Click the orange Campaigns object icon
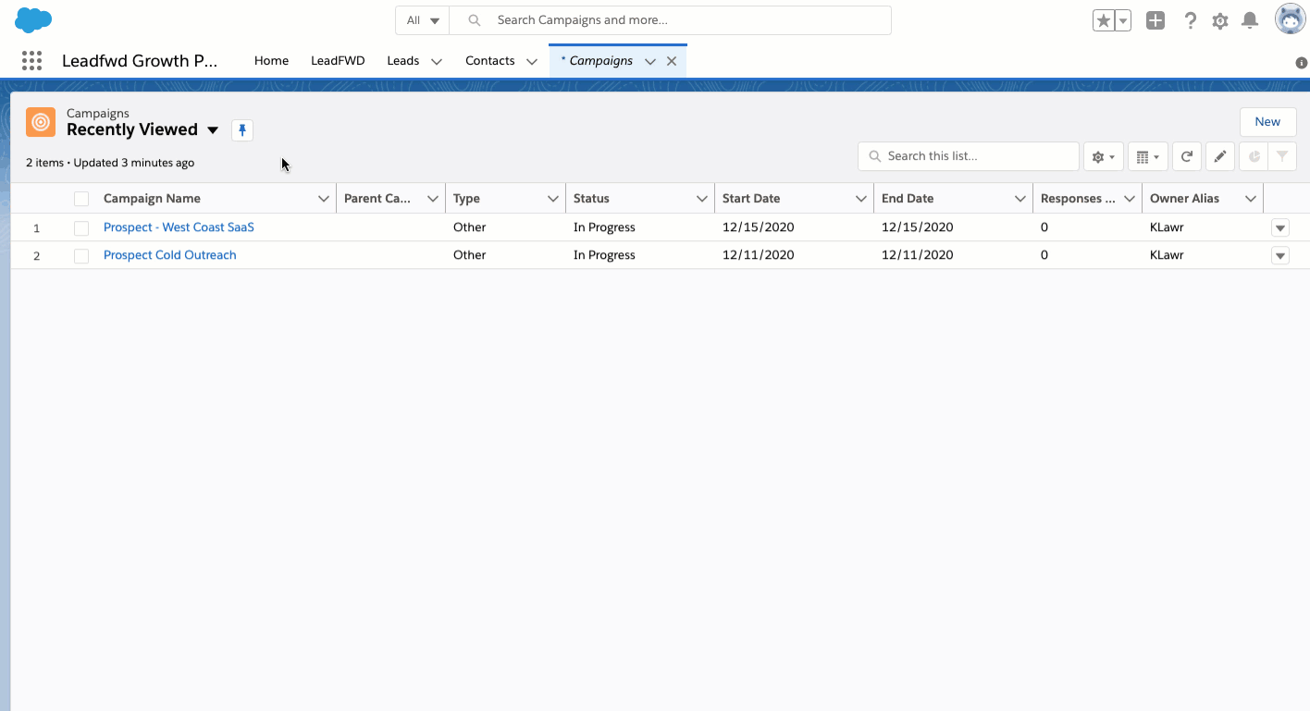 click(x=41, y=122)
